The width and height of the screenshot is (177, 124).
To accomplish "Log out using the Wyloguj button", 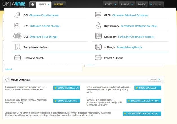I will (x=156, y=5).
